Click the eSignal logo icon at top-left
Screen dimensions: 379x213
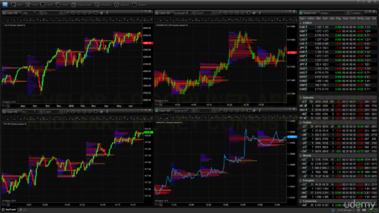click(5, 4)
